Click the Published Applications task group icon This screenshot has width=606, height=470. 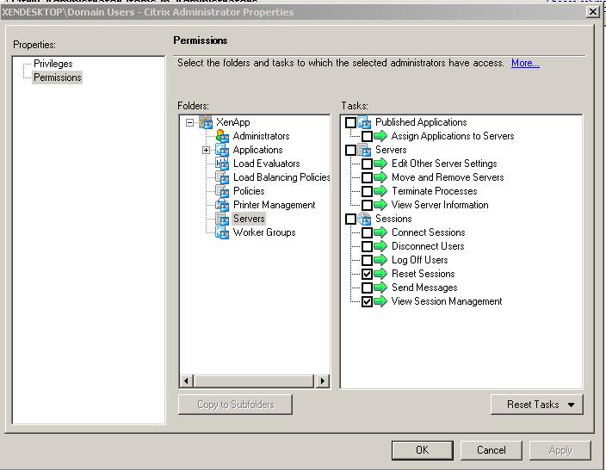364,122
